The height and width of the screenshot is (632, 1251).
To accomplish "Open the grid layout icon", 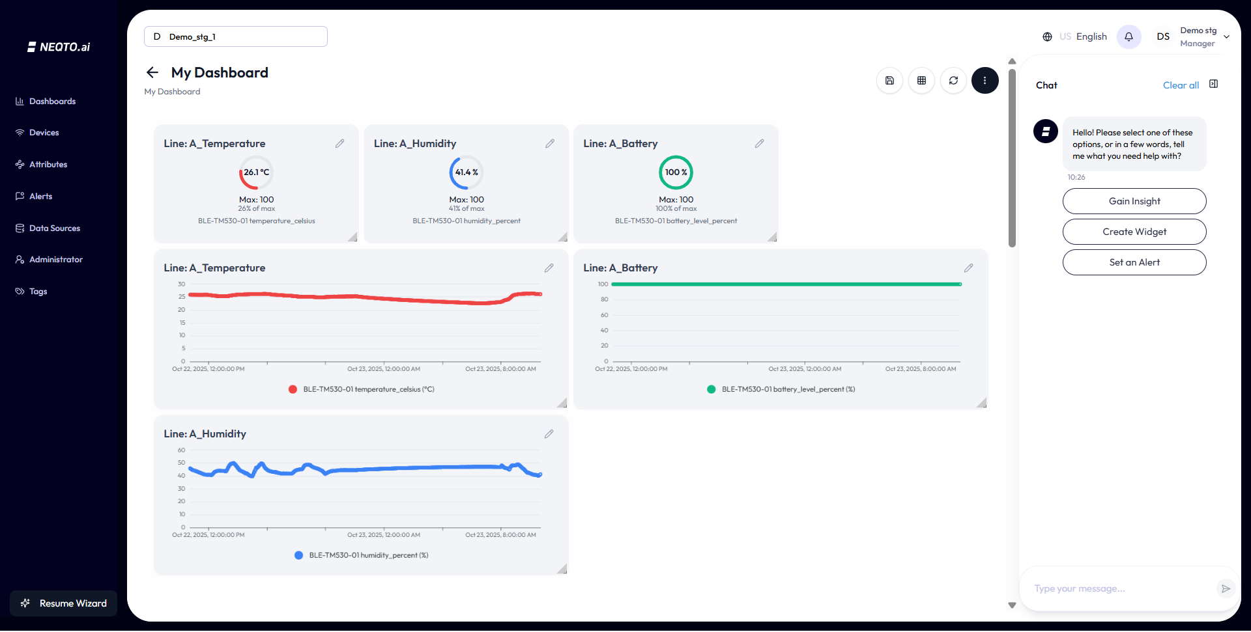I will 921,81.
